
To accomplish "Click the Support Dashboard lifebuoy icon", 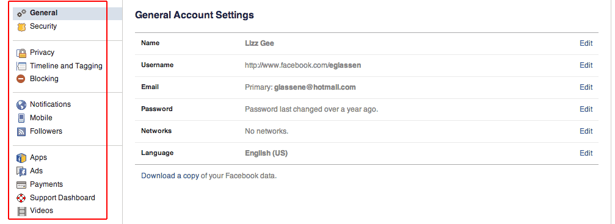I will click(x=21, y=198).
